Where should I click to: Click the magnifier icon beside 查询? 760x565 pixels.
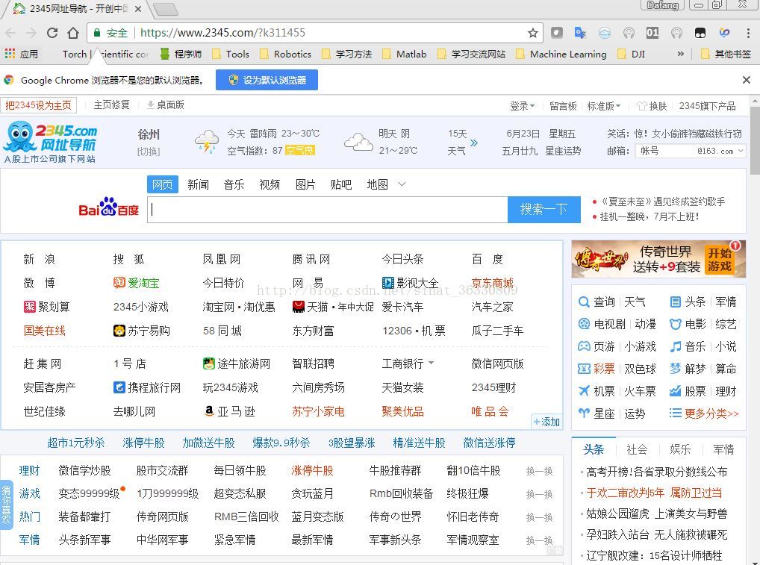(584, 302)
